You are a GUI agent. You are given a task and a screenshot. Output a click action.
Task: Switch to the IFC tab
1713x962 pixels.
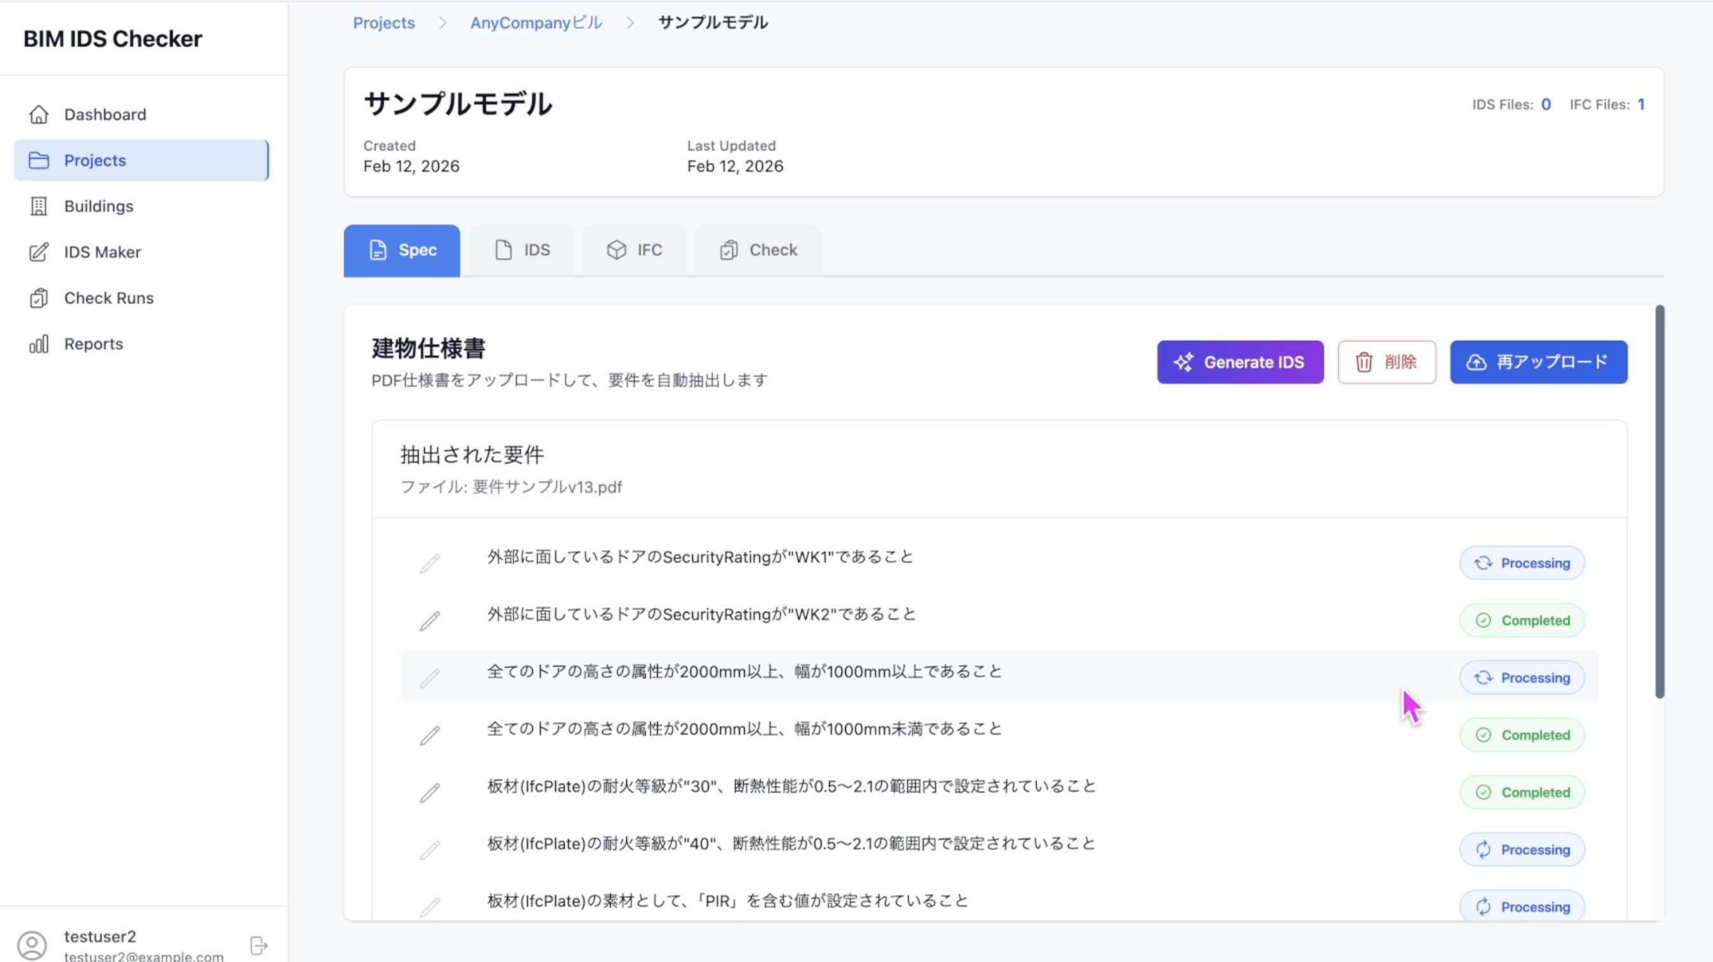click(634, 250)
